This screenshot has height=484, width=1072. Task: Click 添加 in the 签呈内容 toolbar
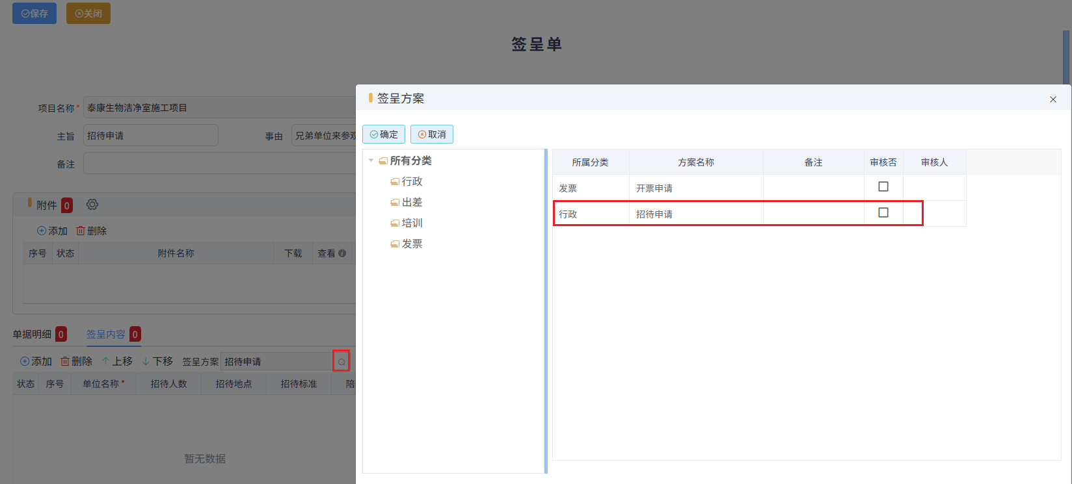coord(36,361)
